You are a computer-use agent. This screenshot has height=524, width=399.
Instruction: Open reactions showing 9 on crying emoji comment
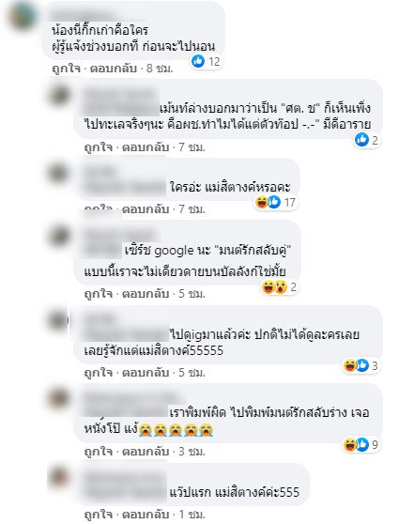click(x=361, y=444)
